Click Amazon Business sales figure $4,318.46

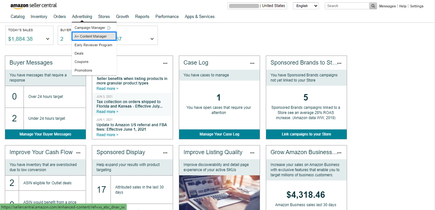(306, 195)
